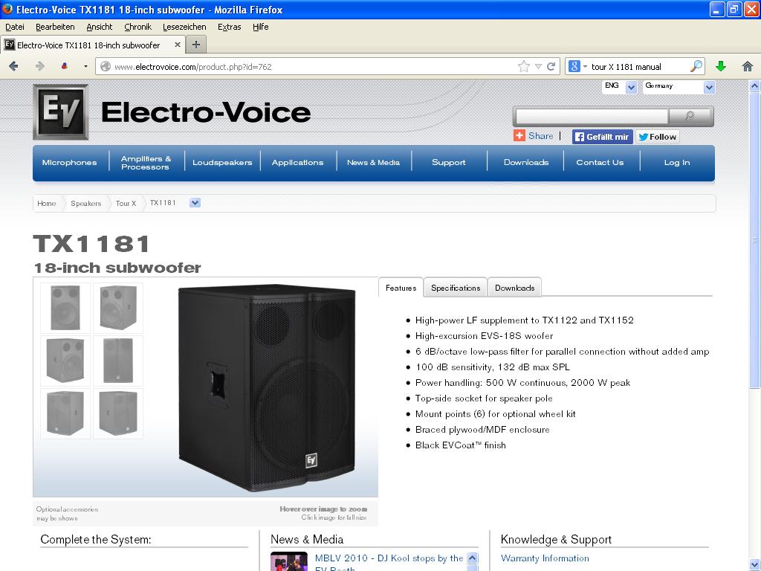Close the Electro-Voice TX1181 tab

coord(178,45)
